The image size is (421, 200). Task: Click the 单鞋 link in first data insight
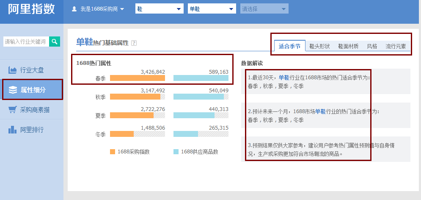pyautogui.click(x=283, y=78)
